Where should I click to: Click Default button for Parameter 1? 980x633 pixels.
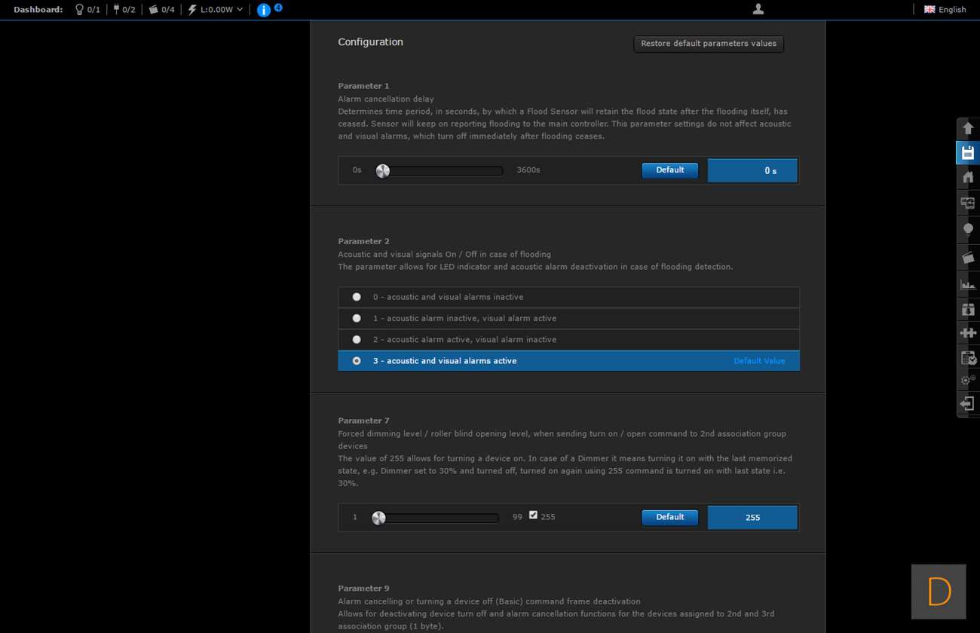point(669,170)
